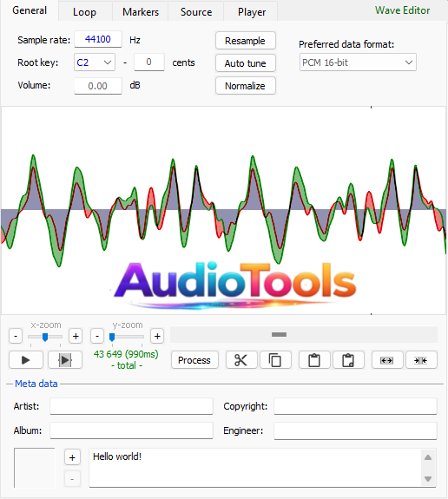Click the cents offset input field
This screenshot has height=499, width=448.
pos(149,62)
